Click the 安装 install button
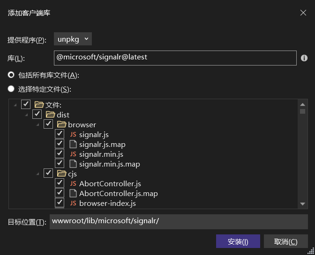Image resolution: width=315 pixels, height=255 pixels. tap(238, 241)
